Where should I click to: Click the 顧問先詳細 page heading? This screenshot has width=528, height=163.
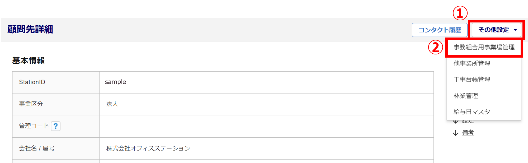pyautogui.click(x=30, y=29)
